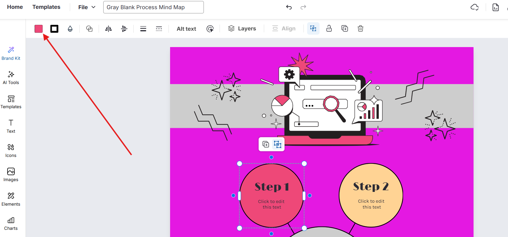
Task: Open the black border color option
Action: pos(54,29)
